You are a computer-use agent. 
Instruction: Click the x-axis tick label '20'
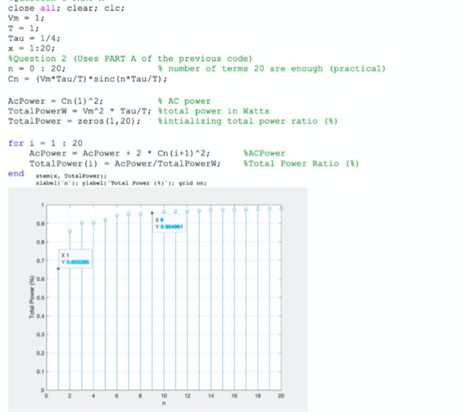[281, 396]
